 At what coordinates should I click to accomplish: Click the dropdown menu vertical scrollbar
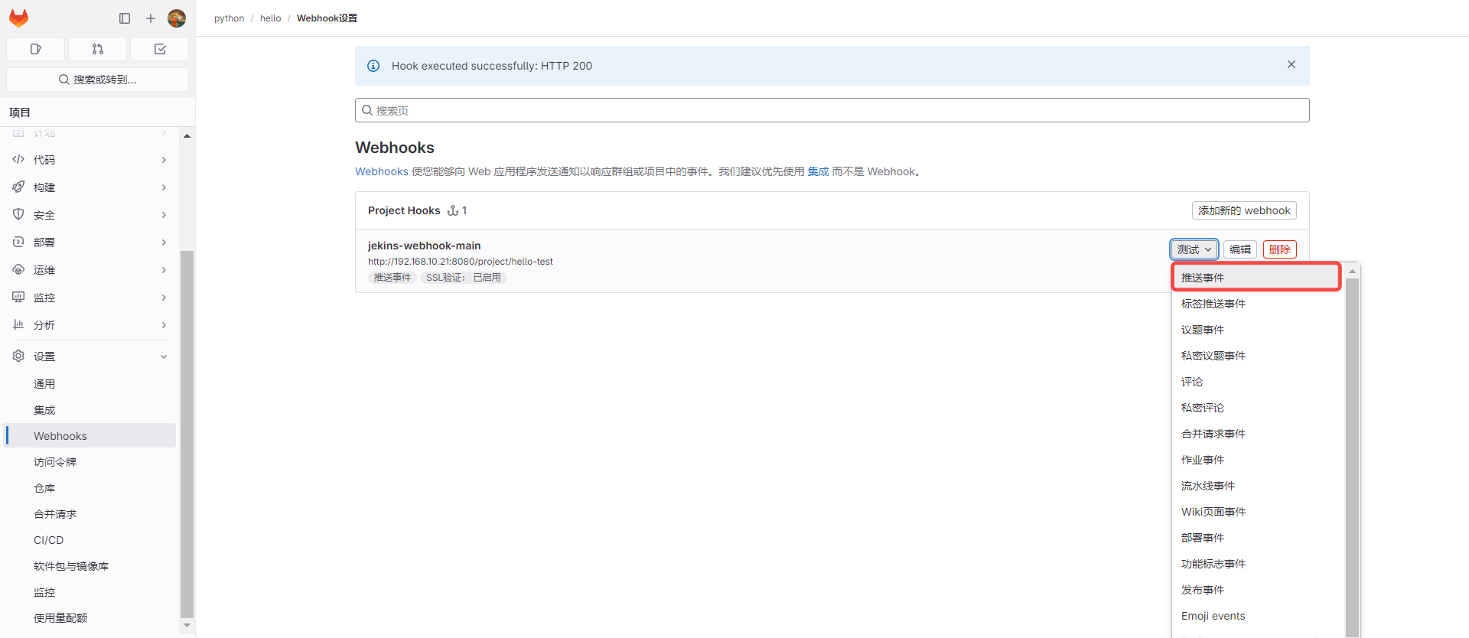pyautogui.click(x=1352, y=451)
